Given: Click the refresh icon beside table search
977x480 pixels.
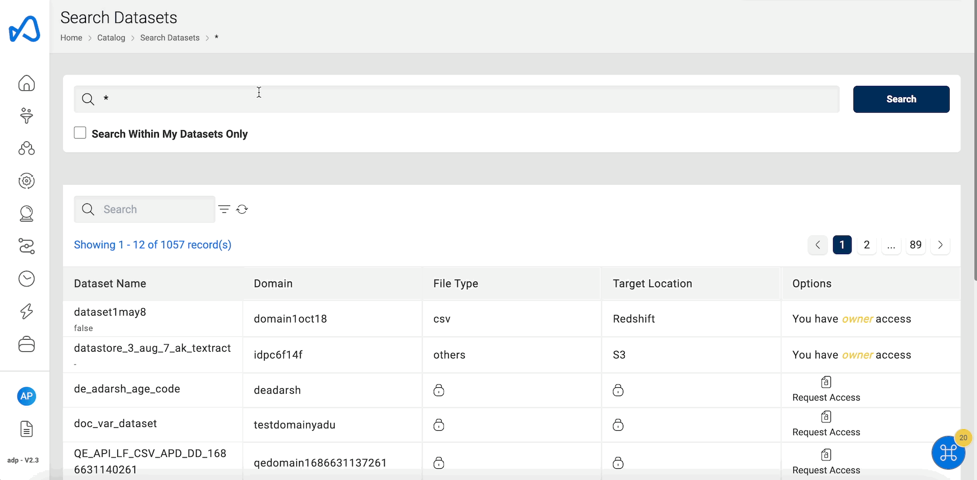Looking at the screenshot, I should 242,209.
